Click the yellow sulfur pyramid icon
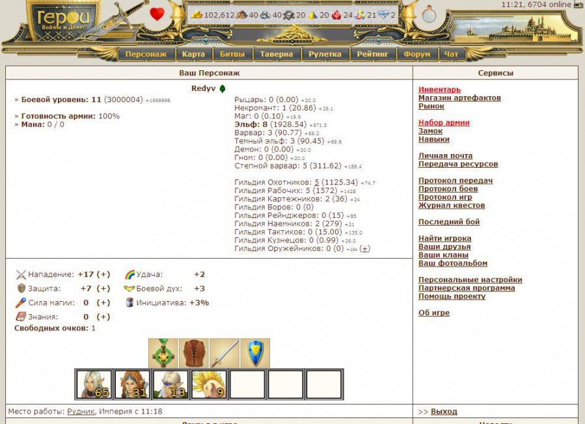 pyautogui.click(x=312, y=15)
